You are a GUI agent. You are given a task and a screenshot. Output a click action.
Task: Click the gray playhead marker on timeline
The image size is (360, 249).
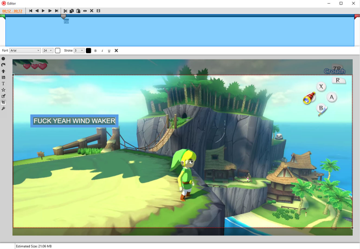[63, 16]
